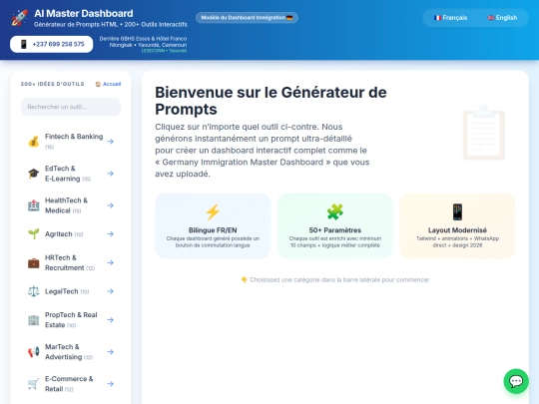Expand Fintech & Banking arrow
Screen dimensions: 539x404
(110, 142)
